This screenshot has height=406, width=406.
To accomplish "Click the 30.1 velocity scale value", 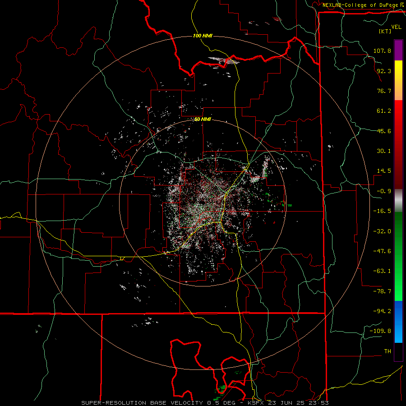I will coord(384,151).
